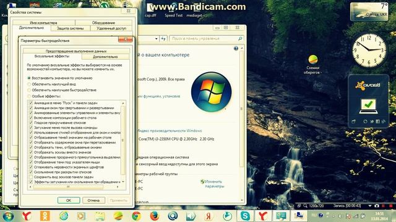396x222 pixels.
Task: Click the avast! logo on desktop gadget
Action: point(368,86)
